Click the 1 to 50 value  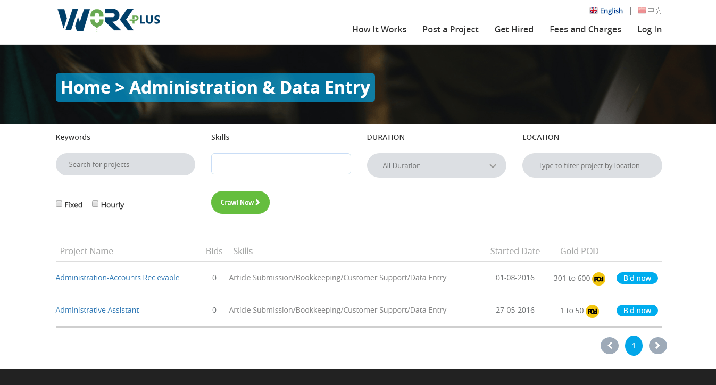click(x=572, y=311)
